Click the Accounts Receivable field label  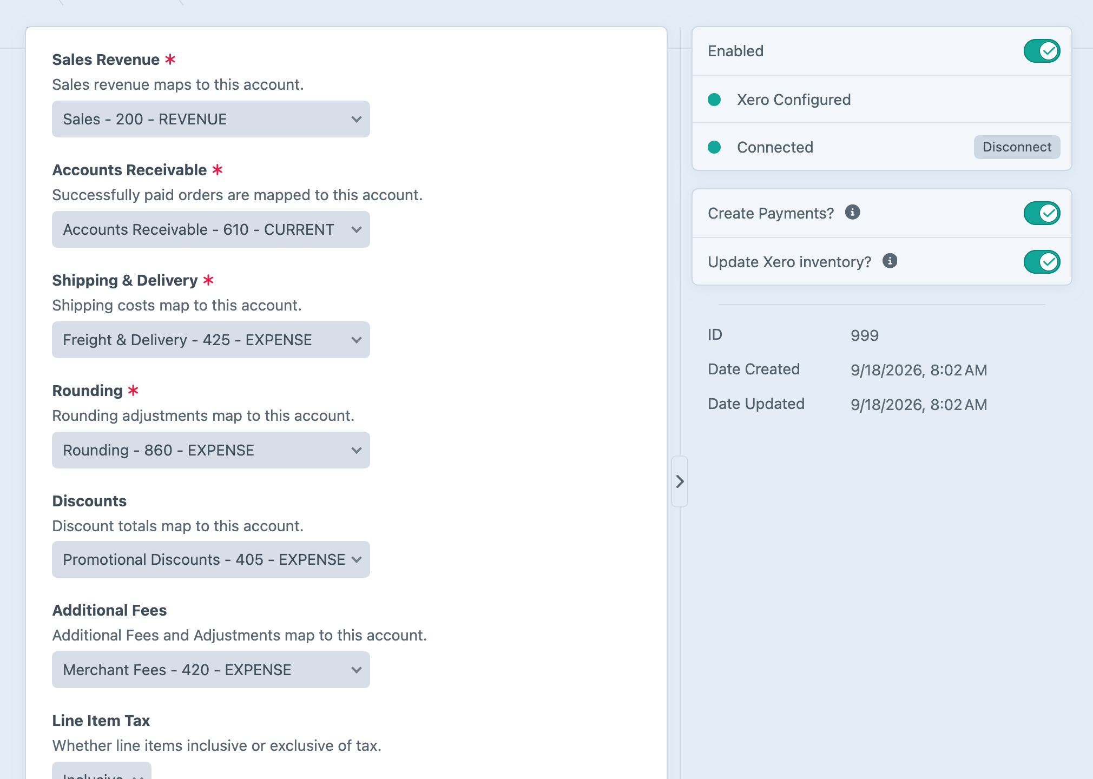[129, 170]
